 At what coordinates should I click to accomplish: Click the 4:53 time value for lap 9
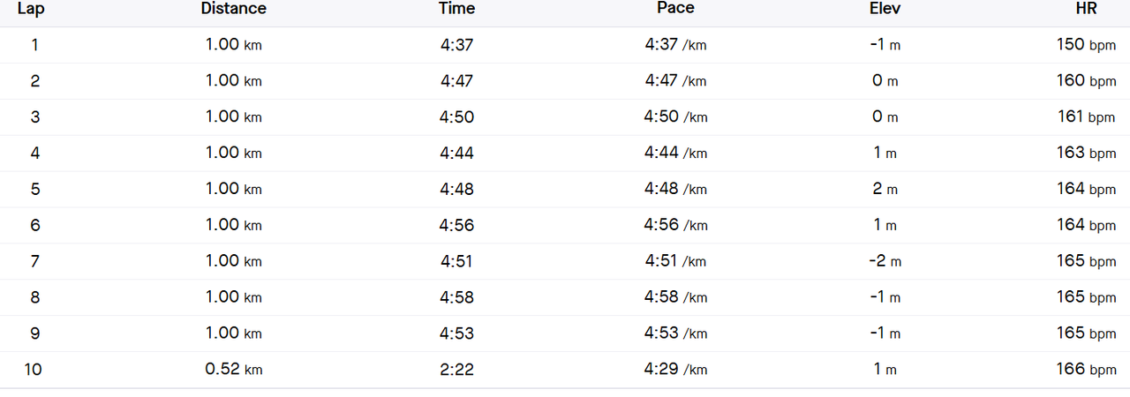[x=456, y=334]
